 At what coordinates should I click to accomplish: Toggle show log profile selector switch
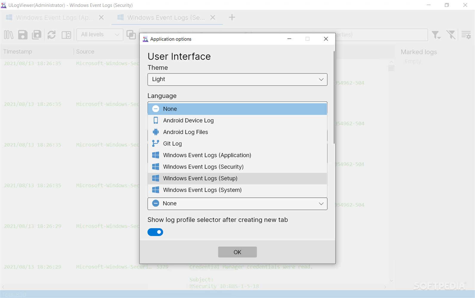(x=155, y=232)
